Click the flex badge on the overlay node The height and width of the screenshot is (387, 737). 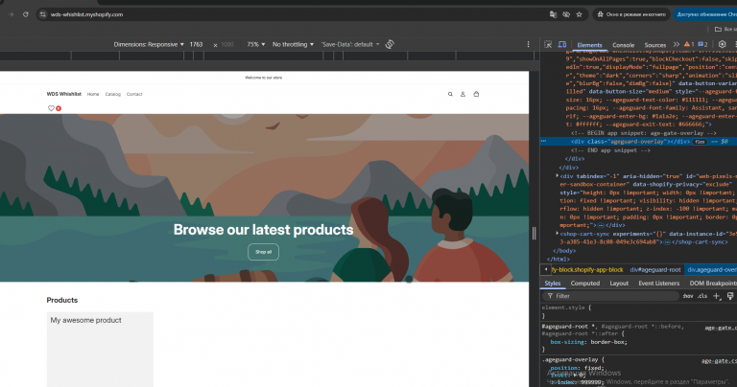click(x=700, y=142)
